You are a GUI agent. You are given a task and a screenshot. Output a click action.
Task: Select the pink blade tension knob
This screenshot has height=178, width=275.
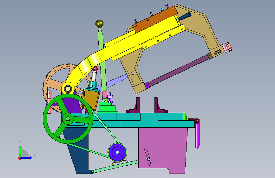[228, 47]
